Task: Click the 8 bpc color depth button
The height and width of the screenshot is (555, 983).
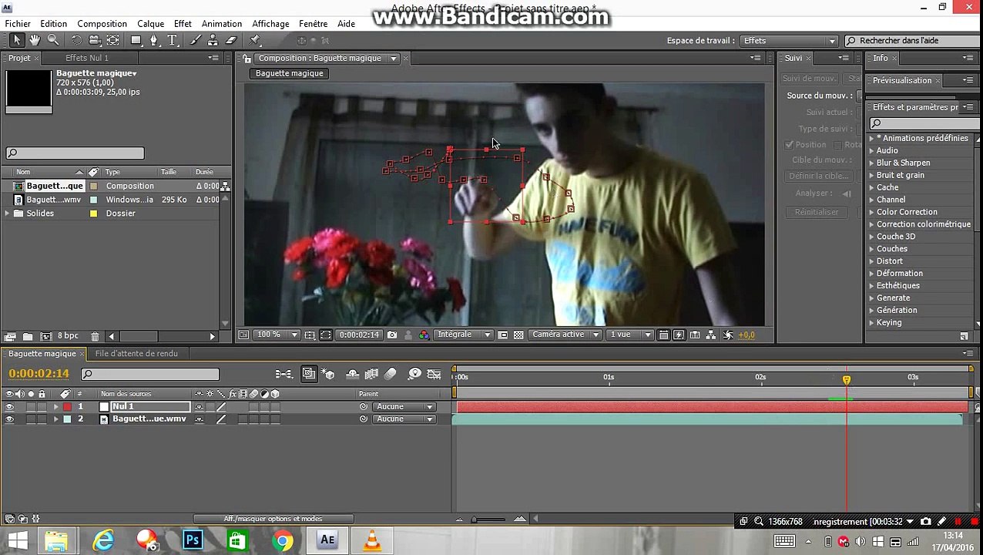Action: (x=68, y=336)
